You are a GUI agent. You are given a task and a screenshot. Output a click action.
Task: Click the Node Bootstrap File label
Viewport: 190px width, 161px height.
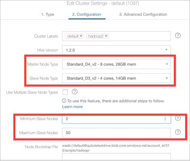click(x=41, y=147)
